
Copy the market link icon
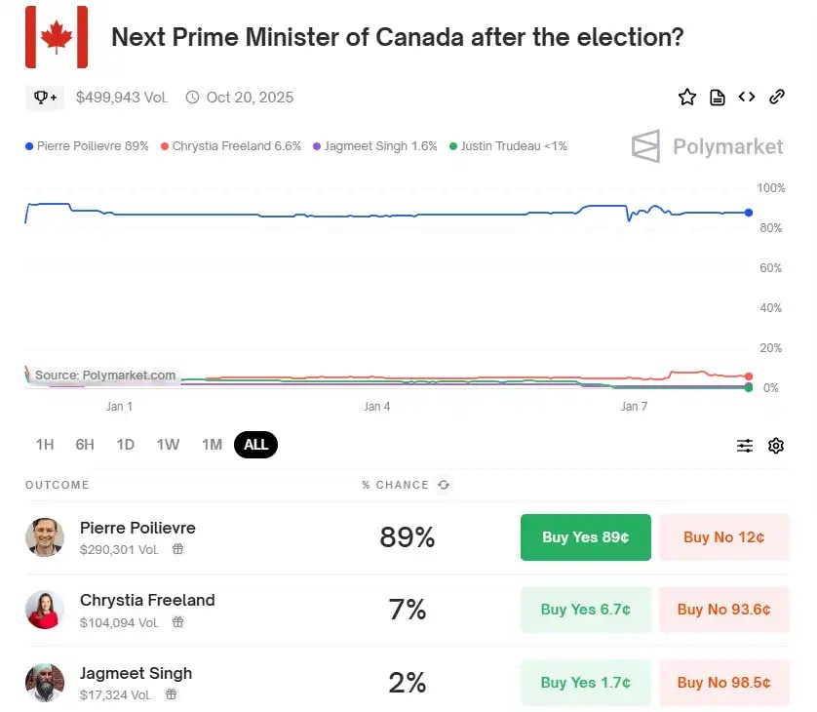[777, 97]
